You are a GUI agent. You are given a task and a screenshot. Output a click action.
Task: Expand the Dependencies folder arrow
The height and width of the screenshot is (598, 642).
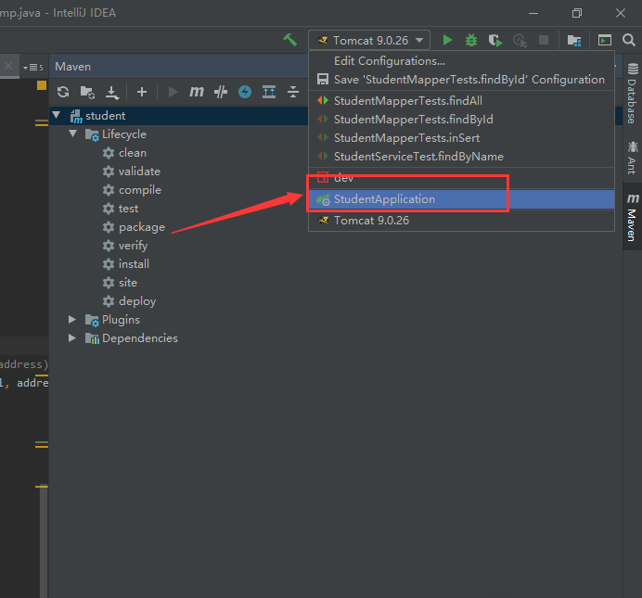(x=72, y=337)
